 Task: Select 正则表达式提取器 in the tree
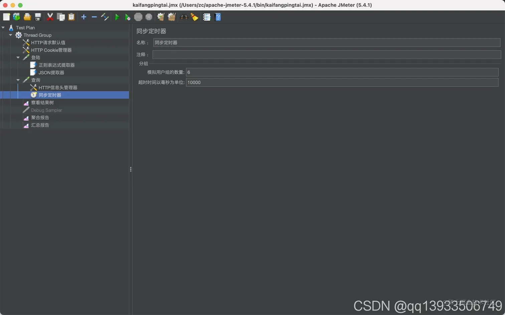coord(56,65)
